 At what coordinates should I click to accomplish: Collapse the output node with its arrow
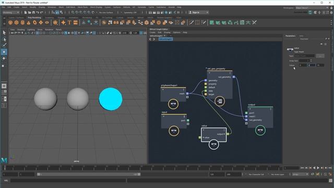coord(250,109)
